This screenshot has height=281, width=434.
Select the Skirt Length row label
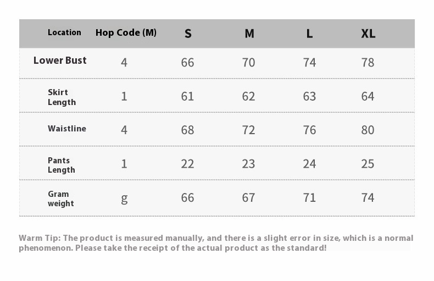tap(62, 97)
